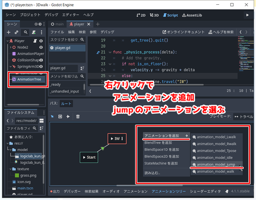Open the scene dock's three-dot options menu
256x200 pixels.
pos(42,32)
